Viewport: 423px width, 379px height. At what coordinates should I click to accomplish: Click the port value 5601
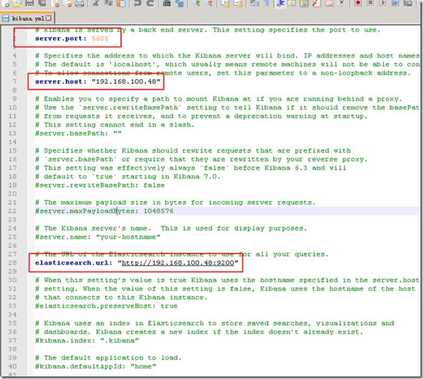[100, 38]
